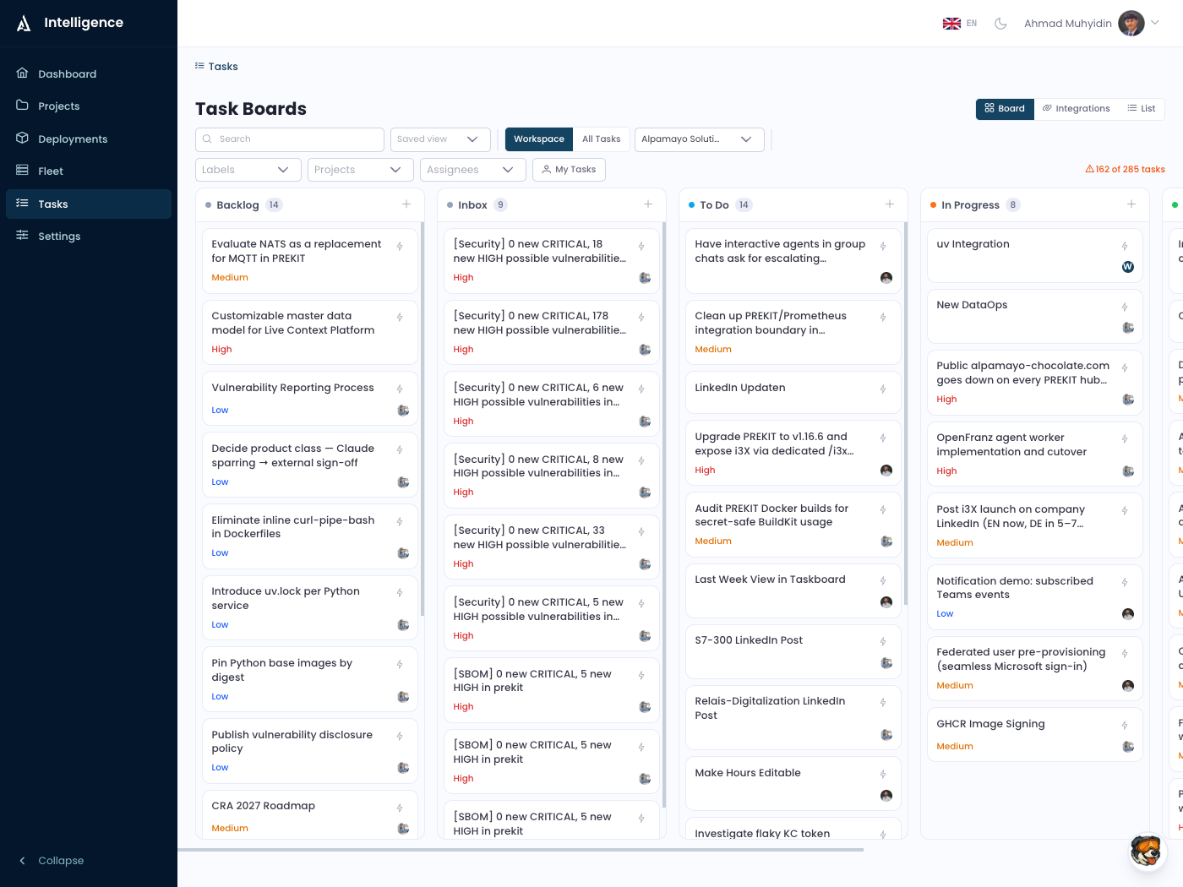
Task: Click the user profile avatar
Action: (1131, 23)
